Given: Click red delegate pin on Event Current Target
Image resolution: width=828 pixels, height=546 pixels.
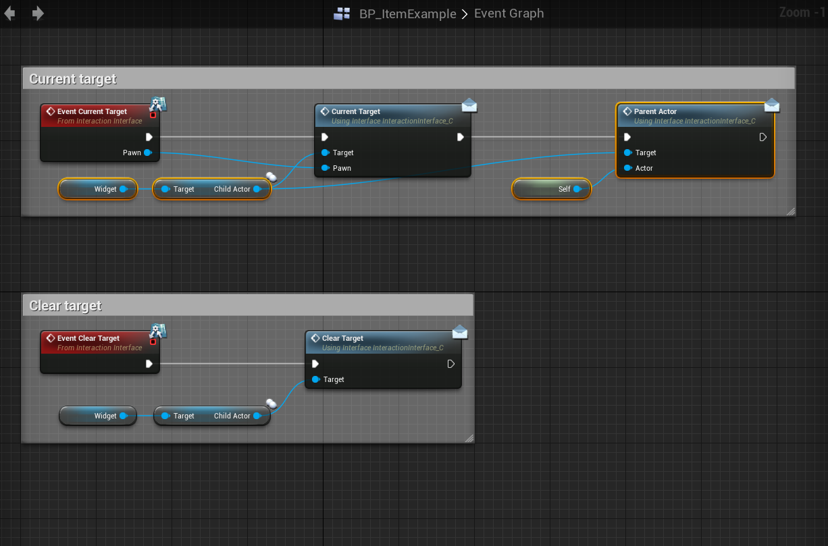Looking at the screenshot, I should [x=153, y=115].
